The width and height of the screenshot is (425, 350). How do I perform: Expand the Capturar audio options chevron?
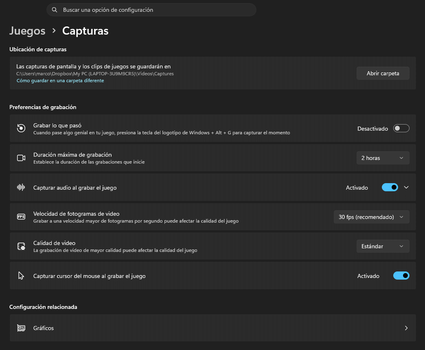[406, 187]
